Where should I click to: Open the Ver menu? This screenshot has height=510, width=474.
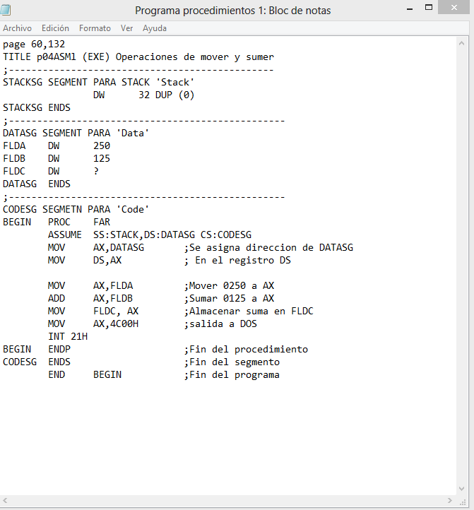(126, 28)
